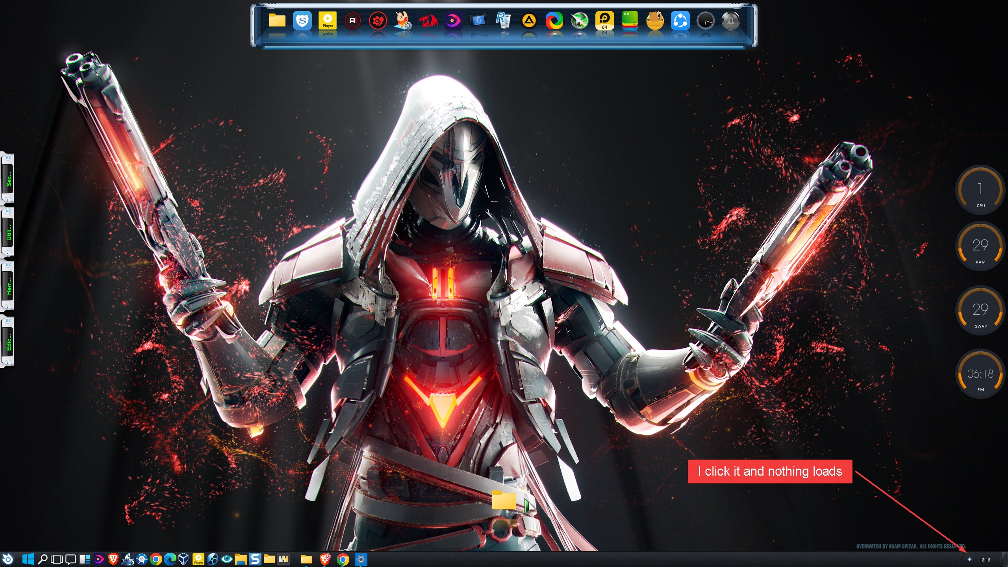Open the SHAREit blue dock icon
This screenshot has width=1008, height=567.
tap(680, 20)
